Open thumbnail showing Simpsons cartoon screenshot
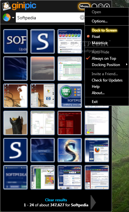This screenshot has height=212, width=129. tap(43, 177)
